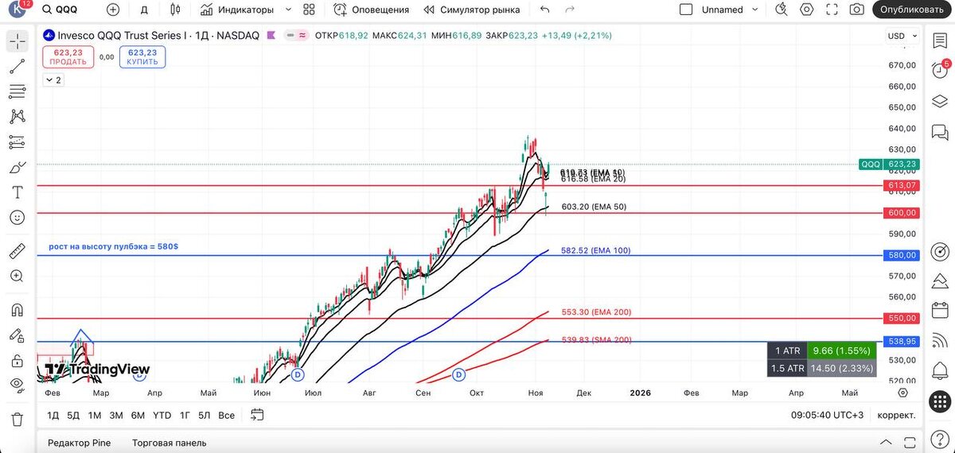Expand the collapsed indicators legend showing 2

point(53,80)
